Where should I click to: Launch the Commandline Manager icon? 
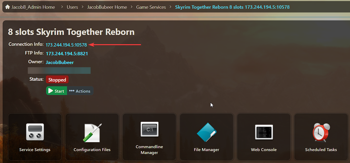click(149, 129)
